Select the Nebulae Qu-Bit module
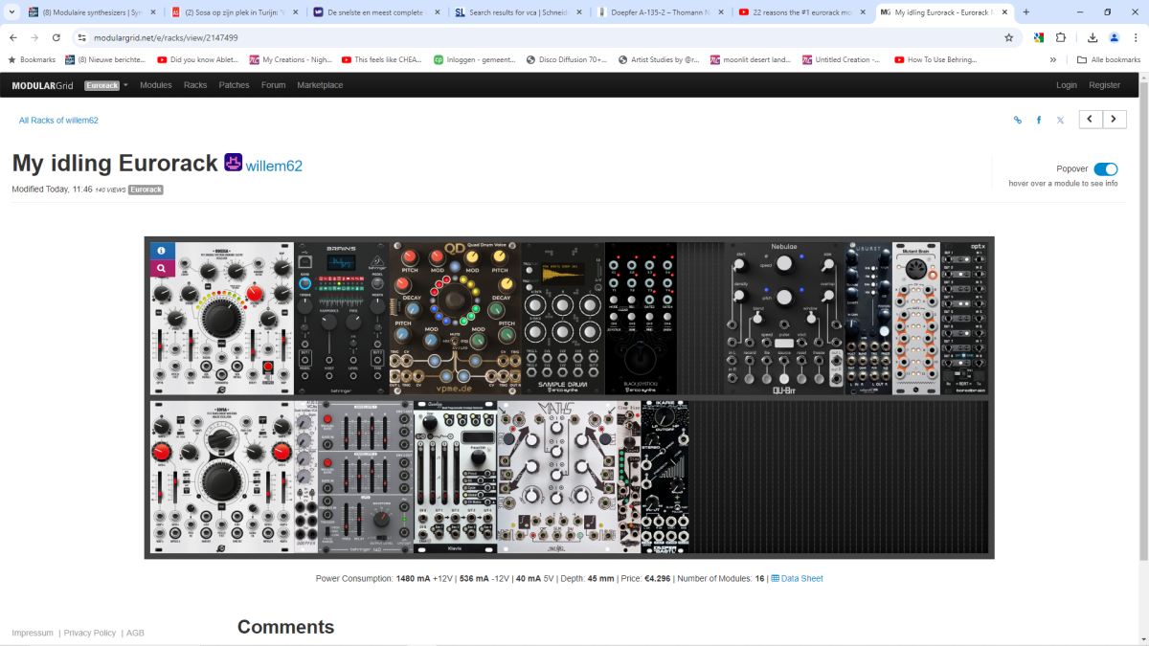Viewport: 1149px width, 646px height. pyautogui.click(x=784, y=318)
